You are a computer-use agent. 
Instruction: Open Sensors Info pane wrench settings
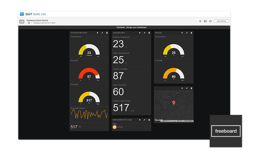point(144,33)
